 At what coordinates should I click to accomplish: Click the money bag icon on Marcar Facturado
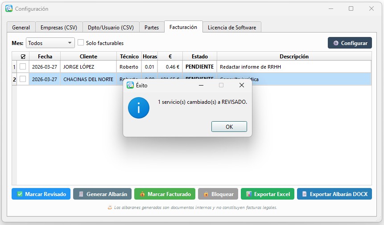point(142,194)
